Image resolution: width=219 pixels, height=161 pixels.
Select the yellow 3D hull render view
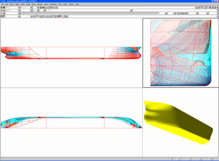coord(181,122)
